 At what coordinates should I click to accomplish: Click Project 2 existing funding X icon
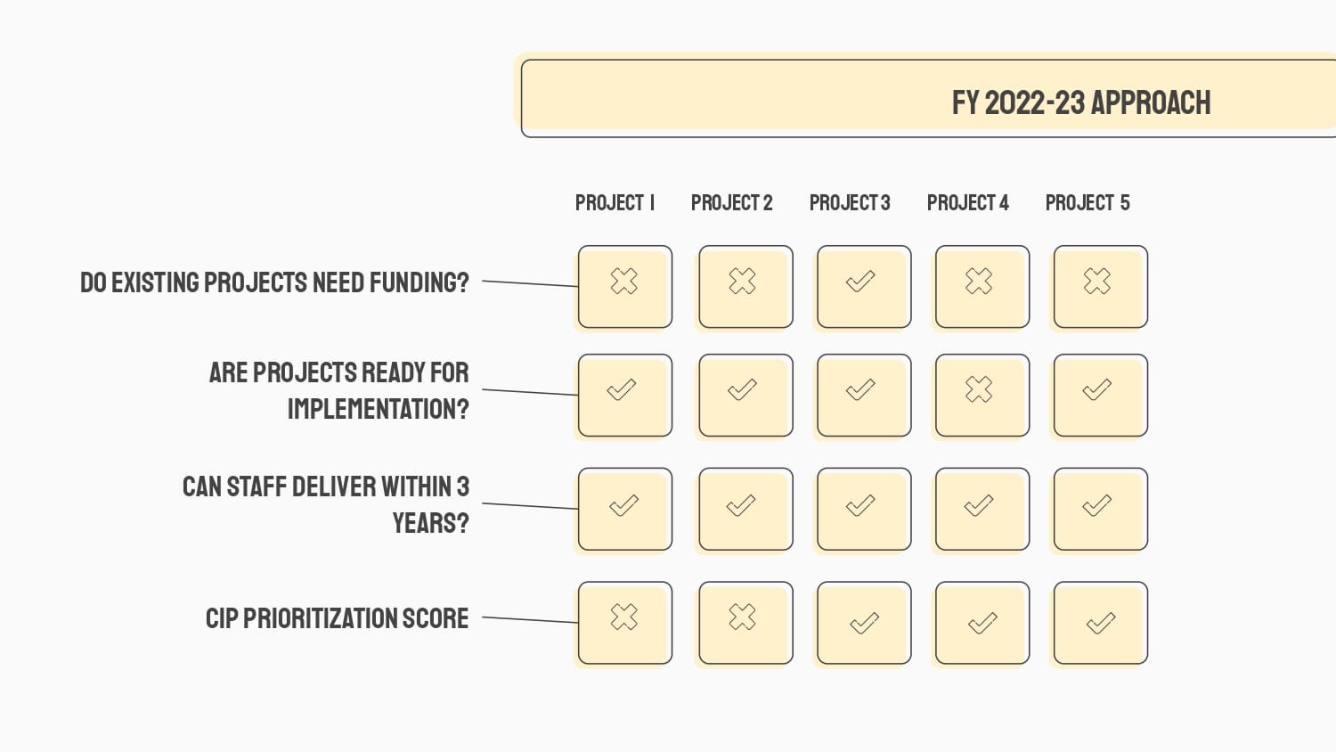tap(743, 282)
